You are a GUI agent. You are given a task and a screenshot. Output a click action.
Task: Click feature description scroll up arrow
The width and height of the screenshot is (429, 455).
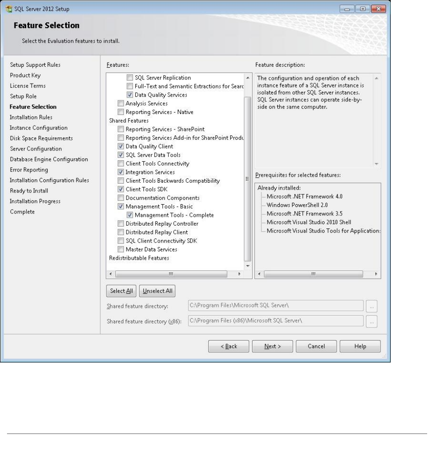click(x=377, y=78)
